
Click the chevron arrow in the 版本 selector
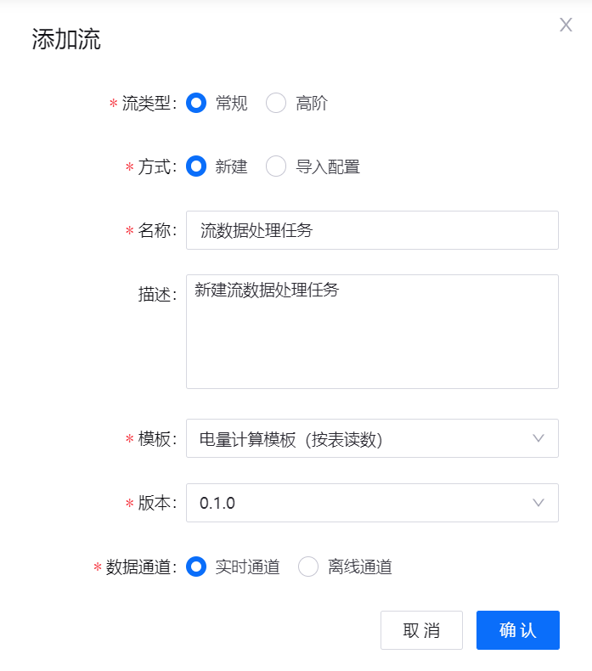click(x=538, y=503)
